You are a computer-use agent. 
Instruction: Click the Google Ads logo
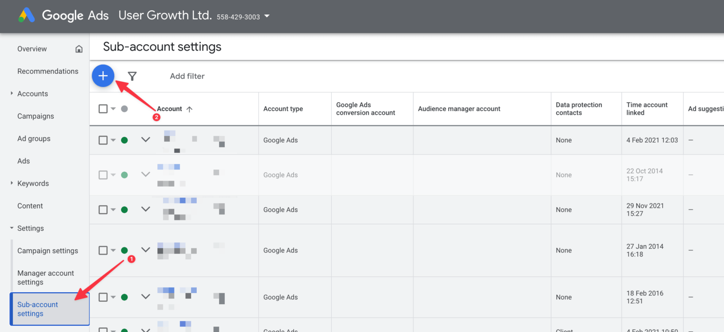pyautogui.click(x=26, y=16)
